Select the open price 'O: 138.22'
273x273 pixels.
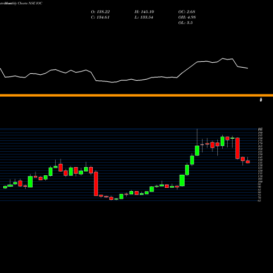(x=100, y=12)
